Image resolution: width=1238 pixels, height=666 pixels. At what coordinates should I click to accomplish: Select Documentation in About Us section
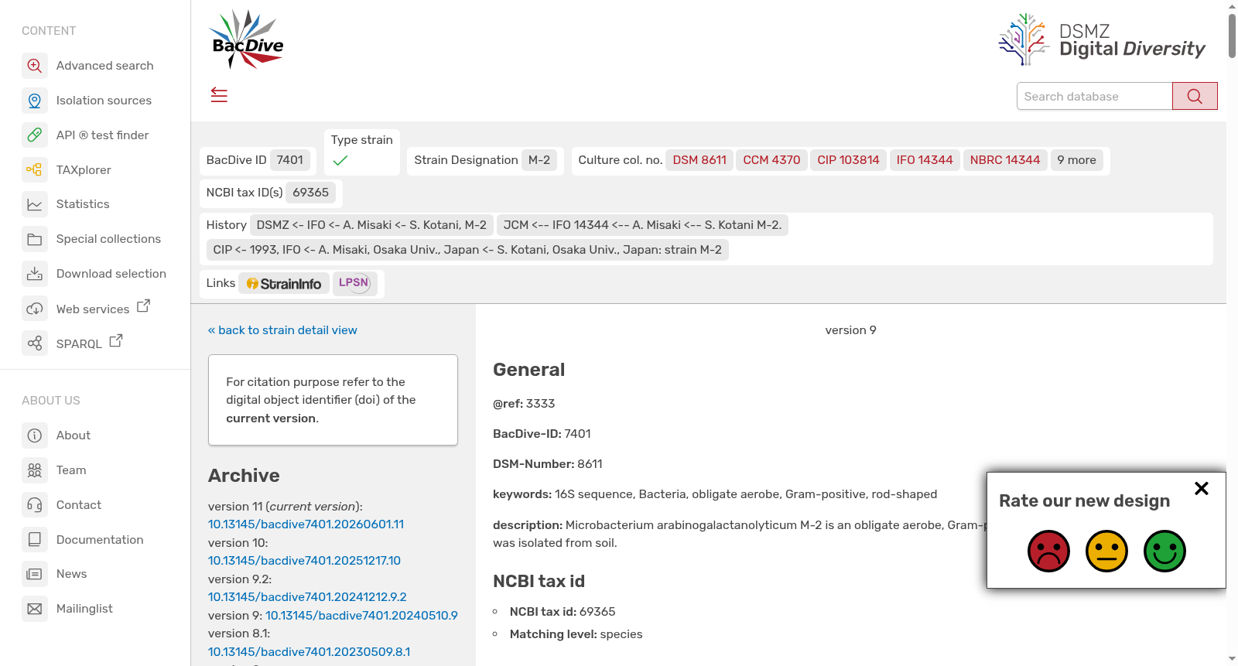click(100, 540)
